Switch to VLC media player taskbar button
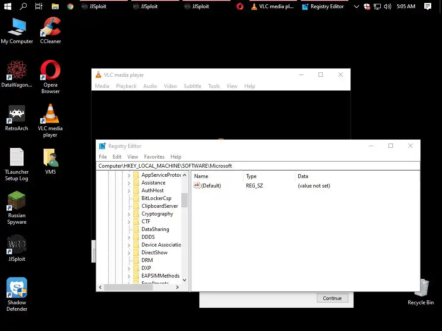 (x=273, y=6)
